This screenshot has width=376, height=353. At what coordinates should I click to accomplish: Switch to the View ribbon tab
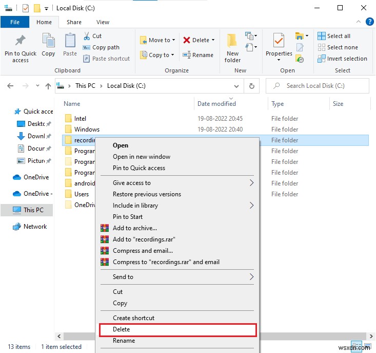pyautogui.click(x=103, y=22)
